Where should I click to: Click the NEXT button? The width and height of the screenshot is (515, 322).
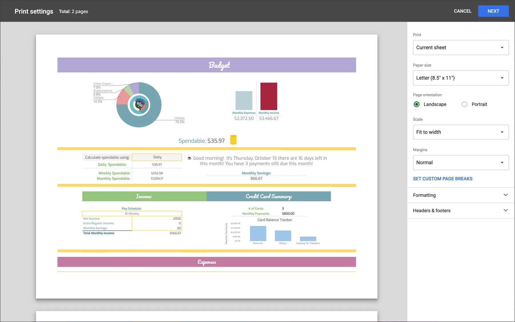click(493, 11)
